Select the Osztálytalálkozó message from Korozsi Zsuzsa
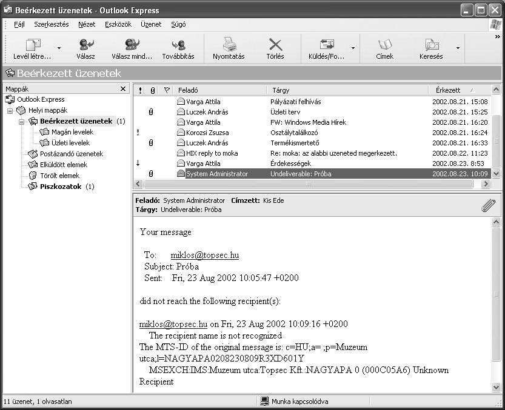The height and width of the screenshot is (410, 505). click(x=312, y=133)
